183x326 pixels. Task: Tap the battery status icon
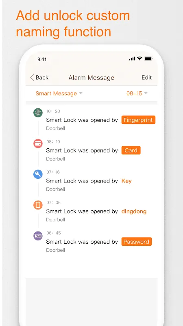(x=148, y=59)
